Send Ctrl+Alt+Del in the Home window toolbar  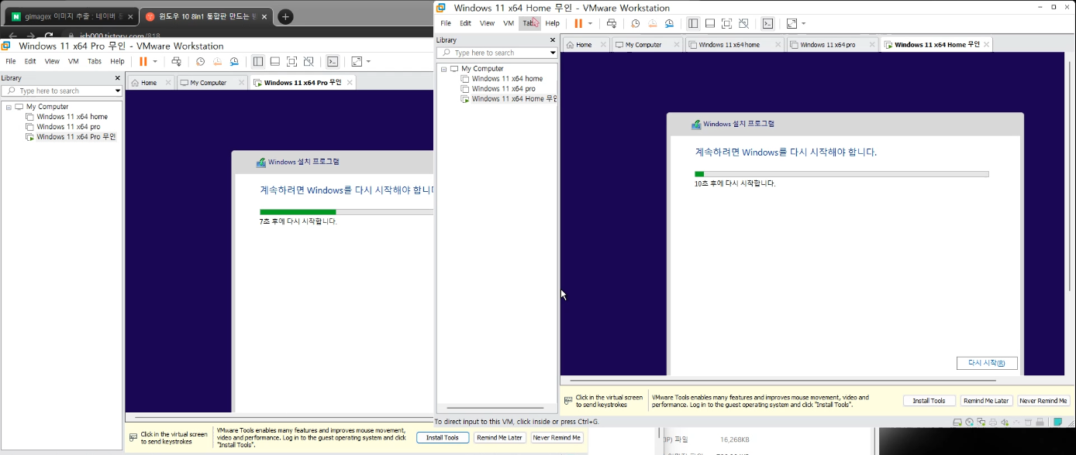pos(612,23)
